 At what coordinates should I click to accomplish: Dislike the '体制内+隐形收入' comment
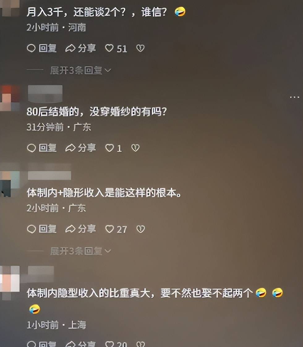point(141,229)
